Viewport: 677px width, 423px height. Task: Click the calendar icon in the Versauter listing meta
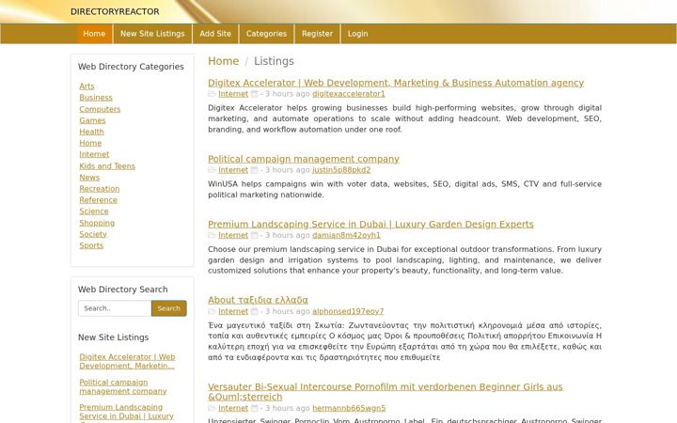pos(254,408)
